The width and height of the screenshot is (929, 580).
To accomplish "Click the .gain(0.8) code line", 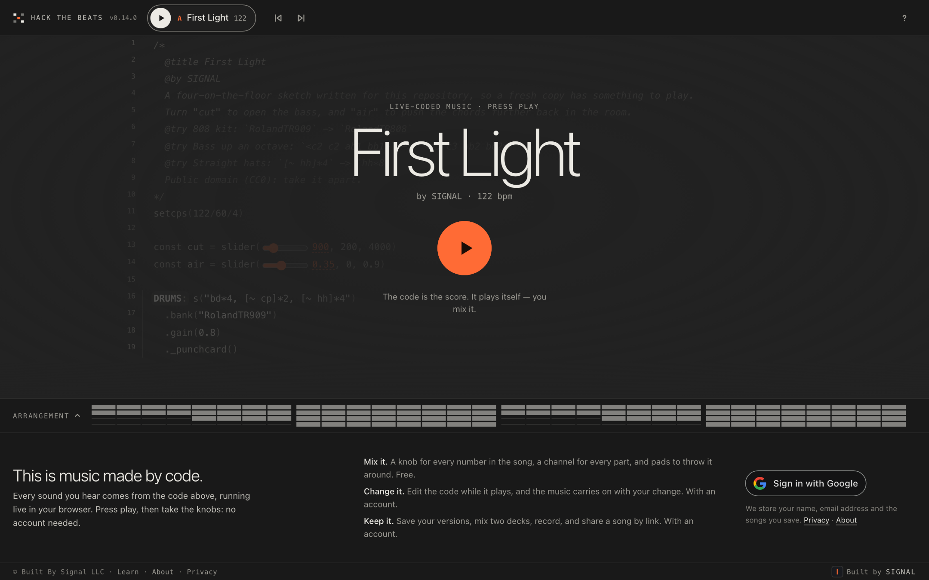I will (193, 333).
